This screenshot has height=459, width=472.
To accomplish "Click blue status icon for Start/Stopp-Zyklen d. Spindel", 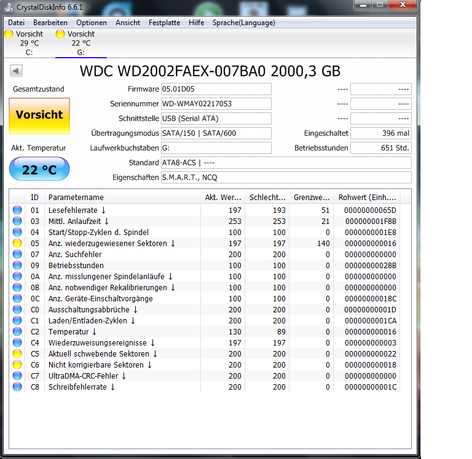I will (x=17, y=232).
